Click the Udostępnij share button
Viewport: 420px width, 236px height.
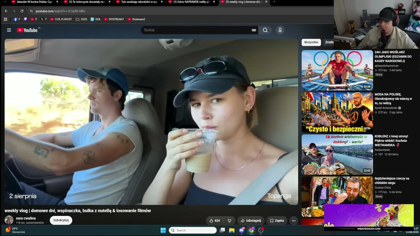pos(251,221)
